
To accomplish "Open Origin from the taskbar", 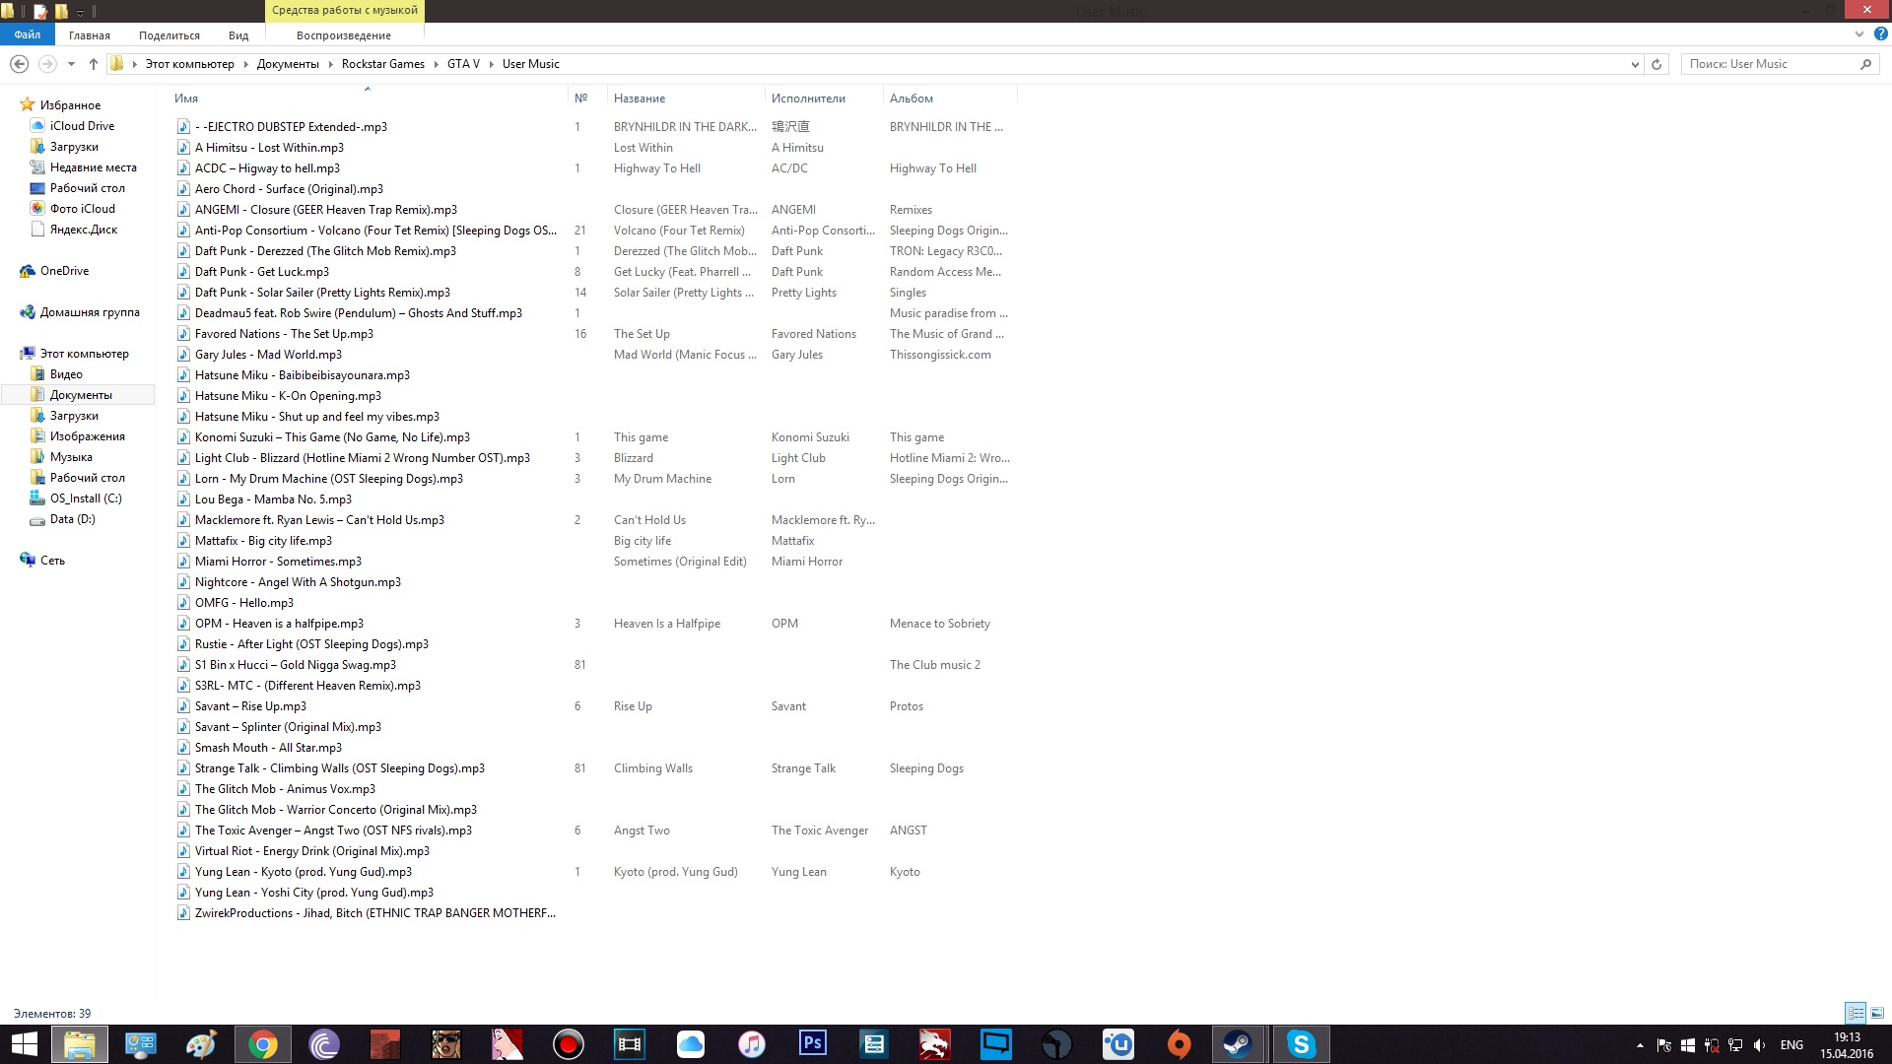I will [1179, 1044].
